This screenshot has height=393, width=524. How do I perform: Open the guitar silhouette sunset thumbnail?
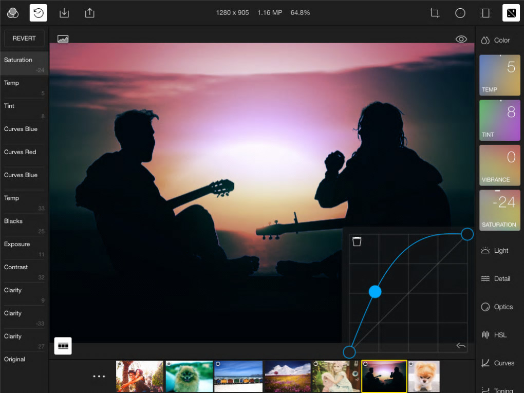(384, 376)
